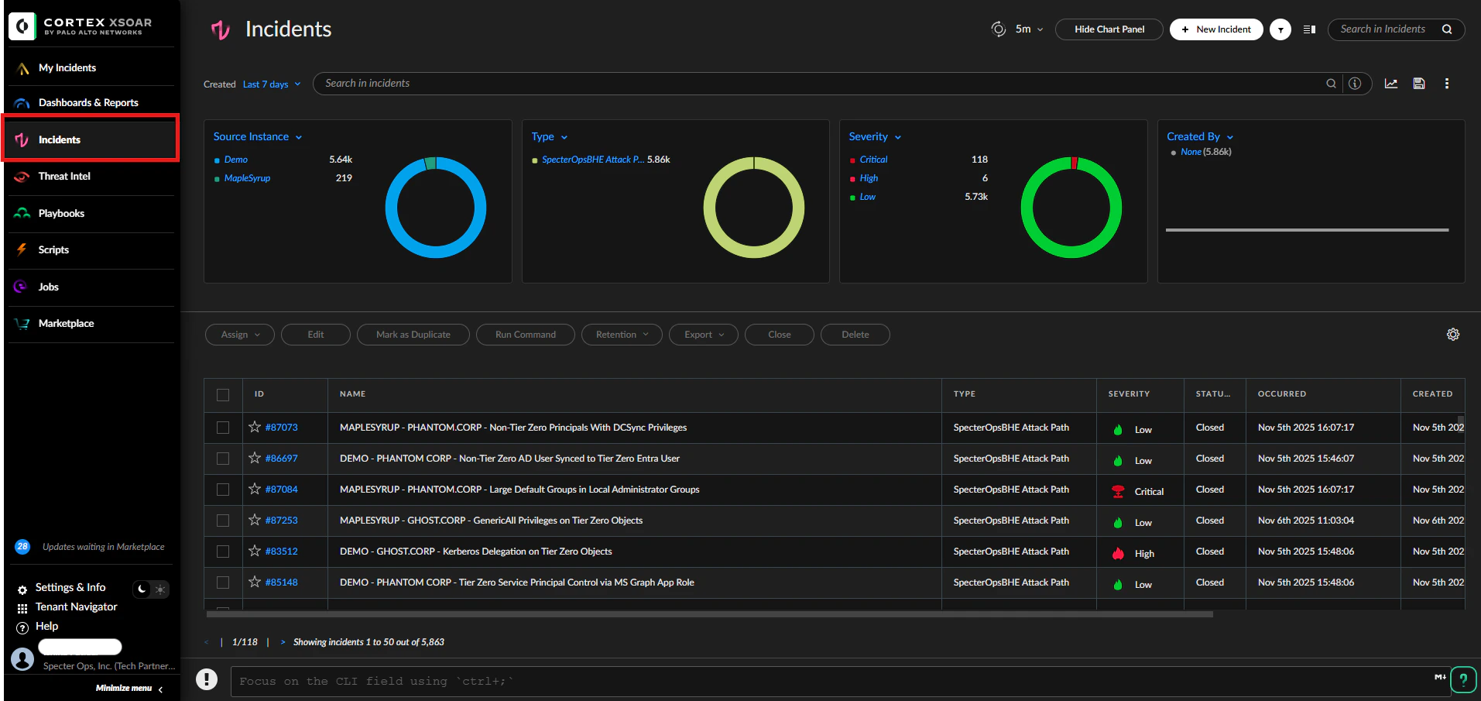
Task: Star incident #83512
Action: (x=255, y=551)
